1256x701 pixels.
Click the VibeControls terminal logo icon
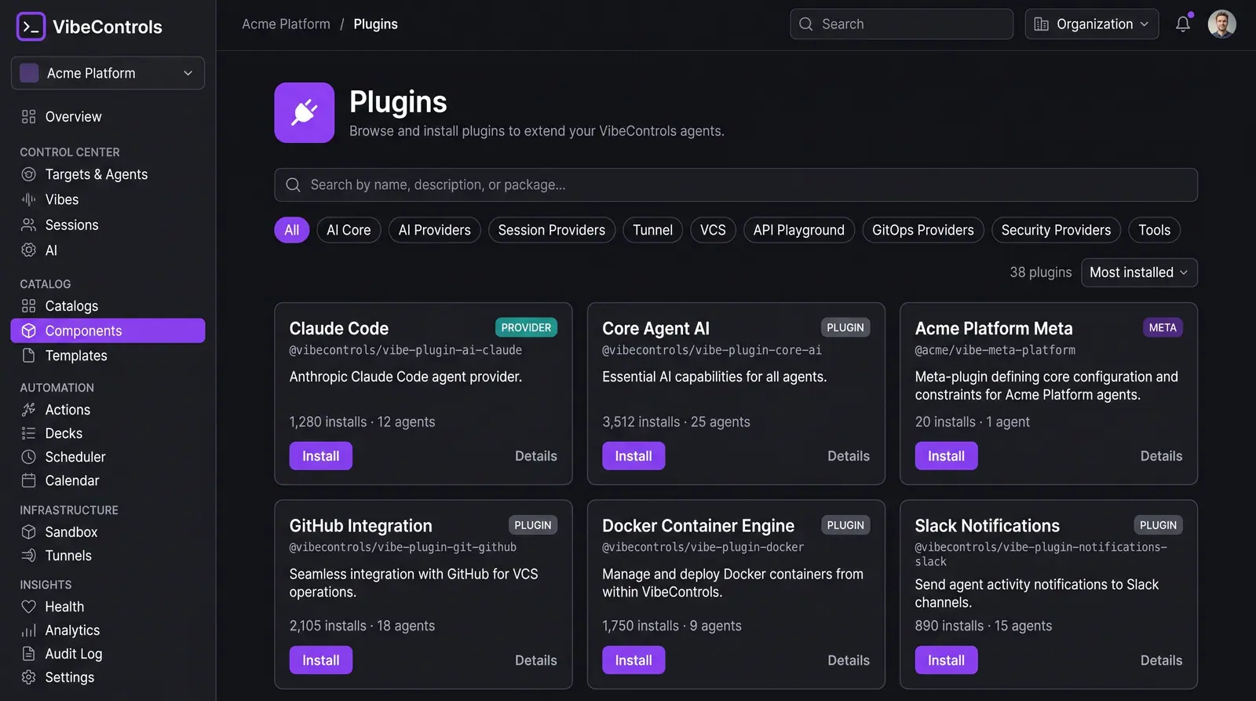tap(31, 27)
